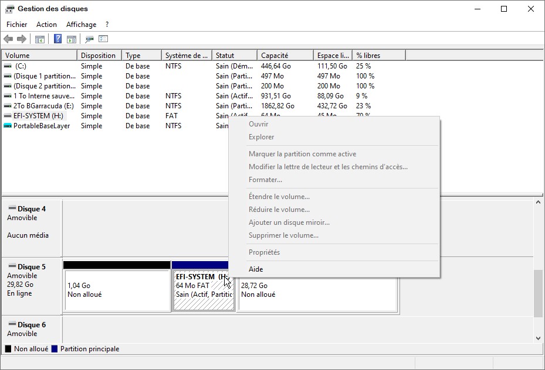The image size is (545, 370).
Task: Sort list by Volume column header
Action: point(39,56)
